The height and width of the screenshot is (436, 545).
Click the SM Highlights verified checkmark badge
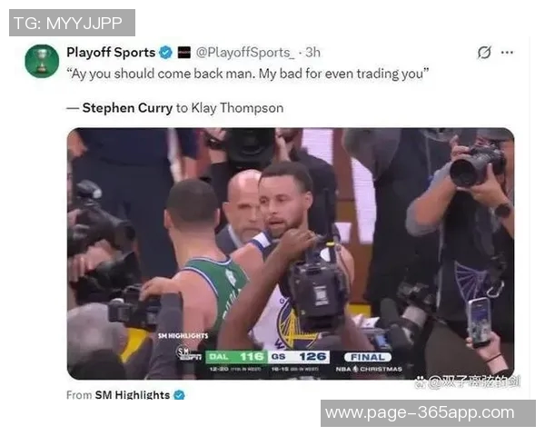coord(179,395)
